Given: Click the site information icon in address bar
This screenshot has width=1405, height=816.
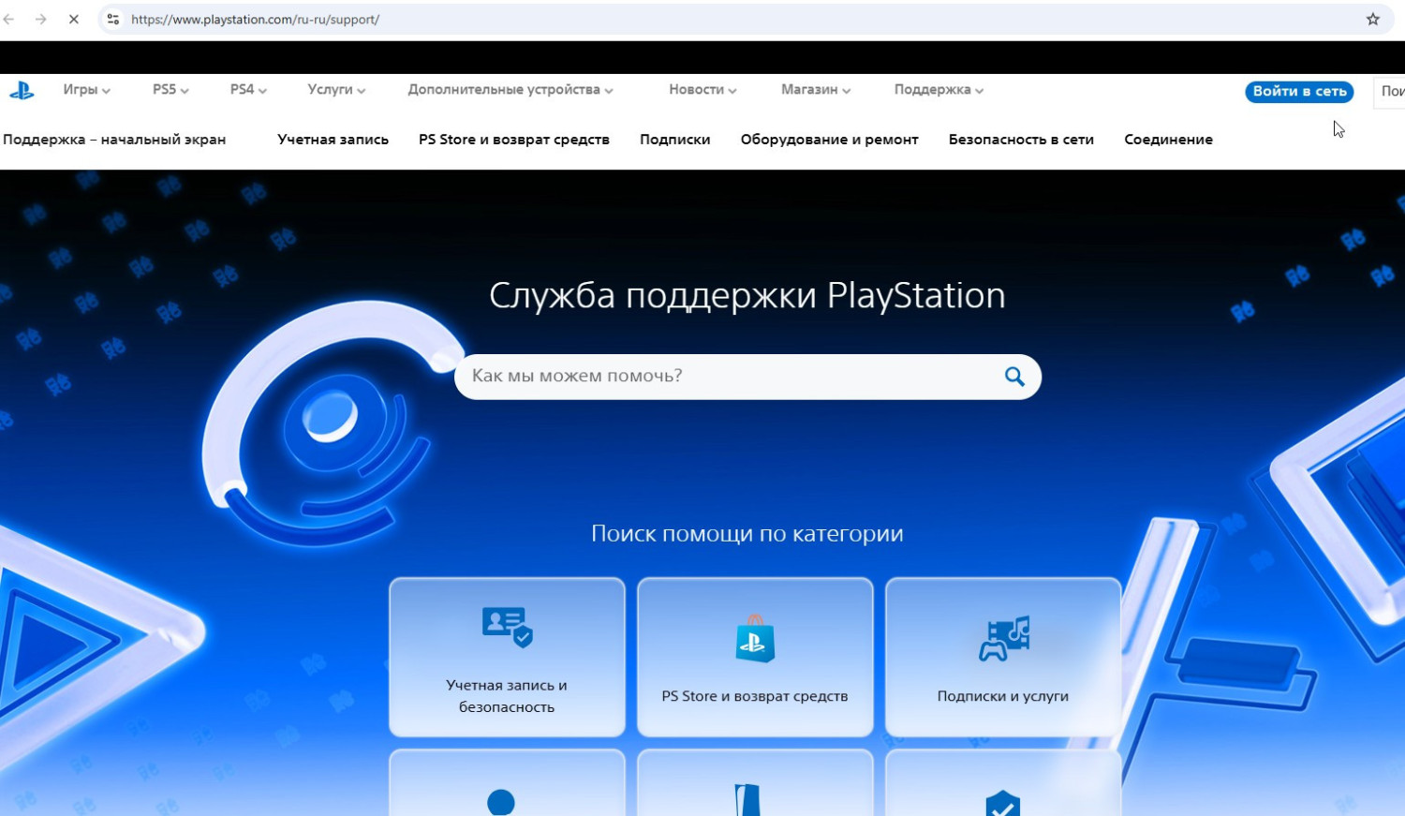Looking at the screenshot, I should [113, 19].
